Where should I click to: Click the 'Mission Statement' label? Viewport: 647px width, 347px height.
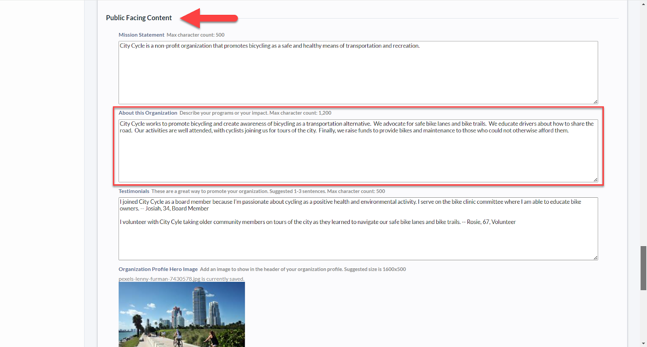click(x=142, y=35)
